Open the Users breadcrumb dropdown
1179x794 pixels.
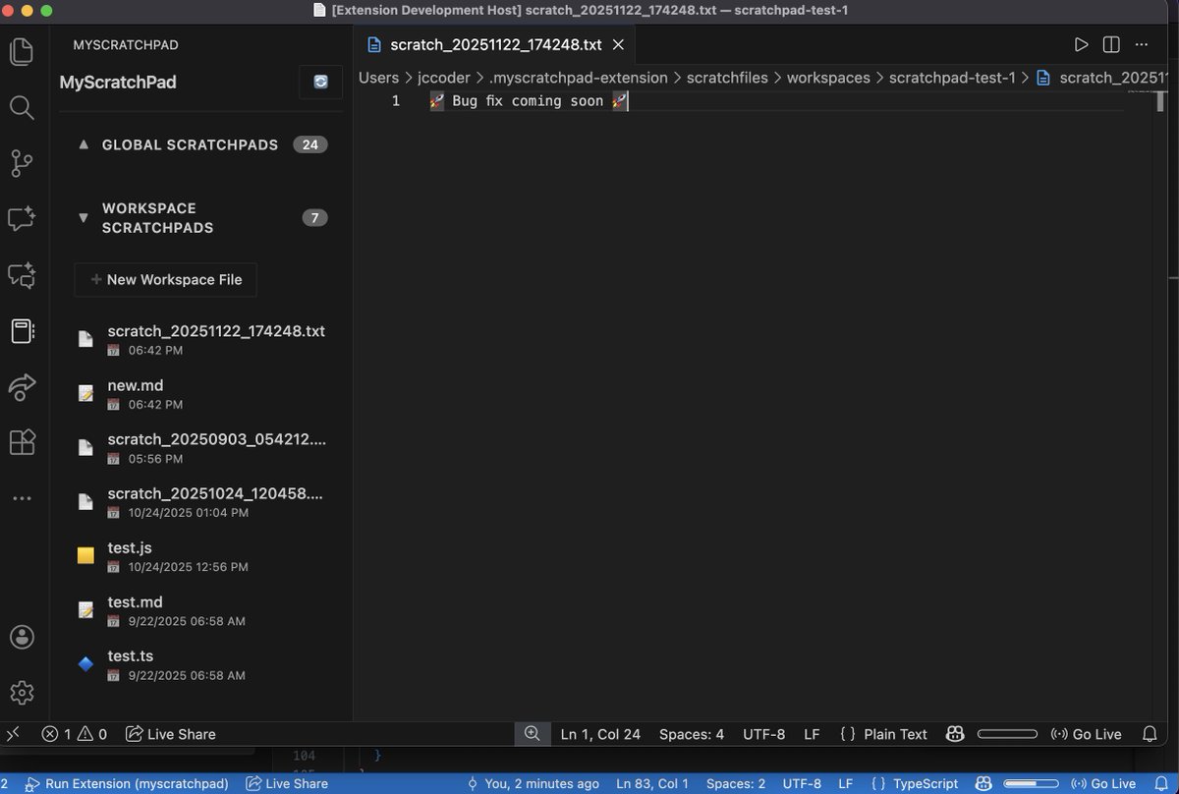pos(378,78)
